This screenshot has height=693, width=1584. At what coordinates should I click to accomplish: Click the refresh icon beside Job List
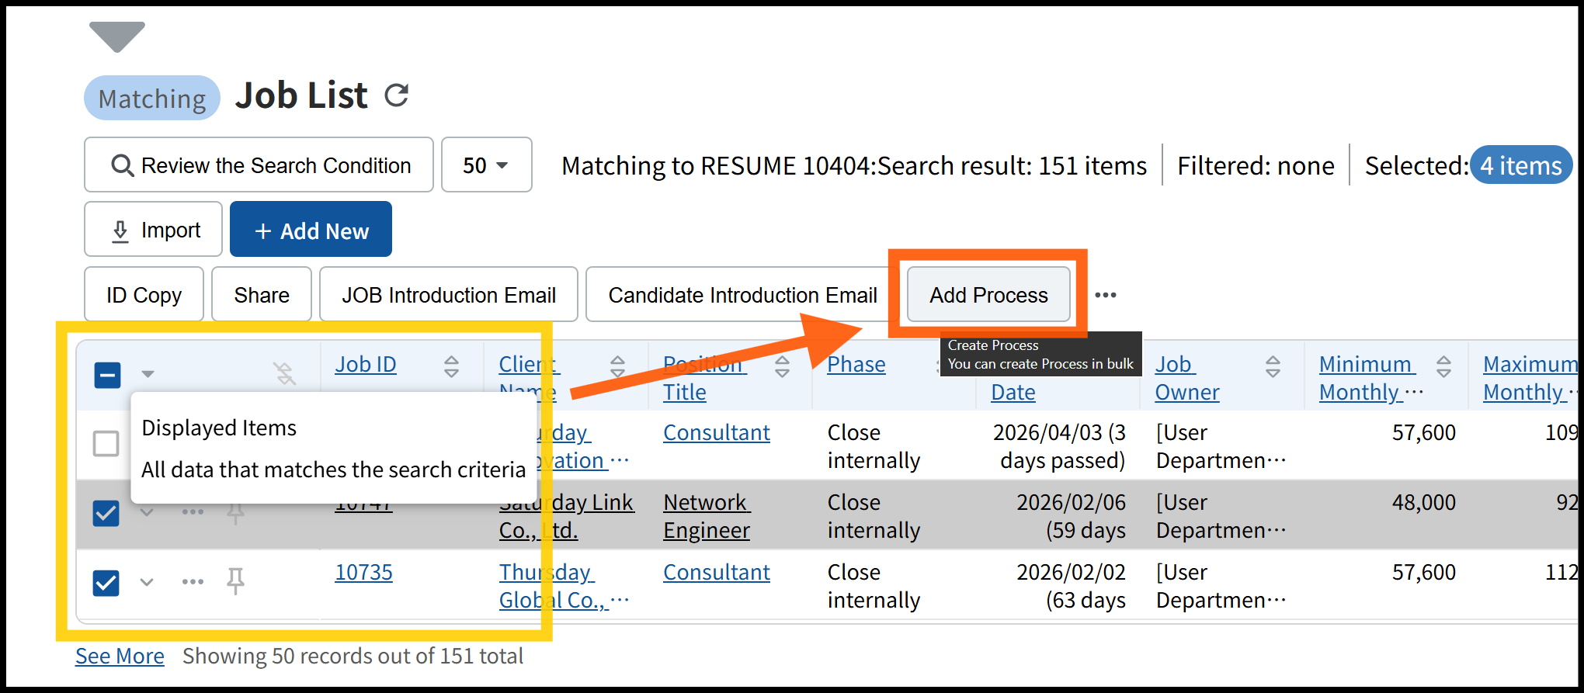[x=397, y=95]
